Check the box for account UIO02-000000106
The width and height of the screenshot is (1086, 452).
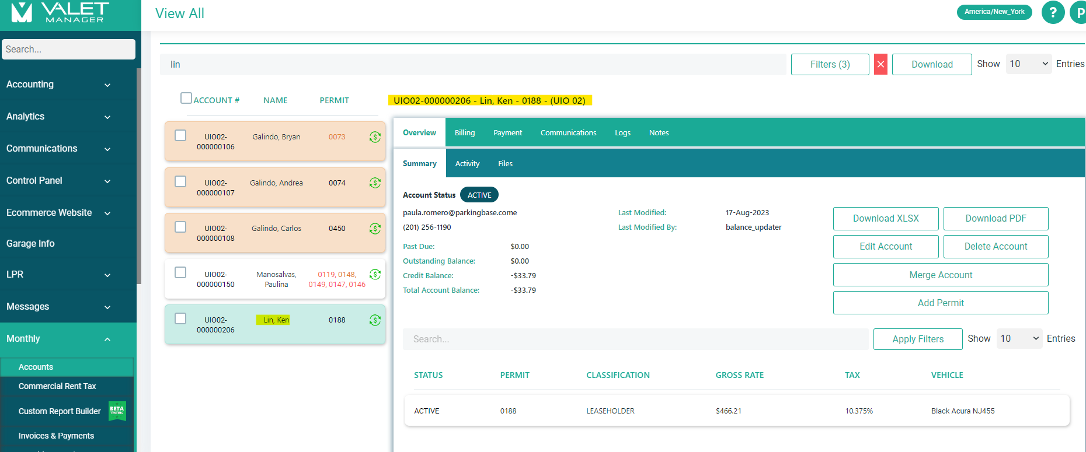(181, 135)
